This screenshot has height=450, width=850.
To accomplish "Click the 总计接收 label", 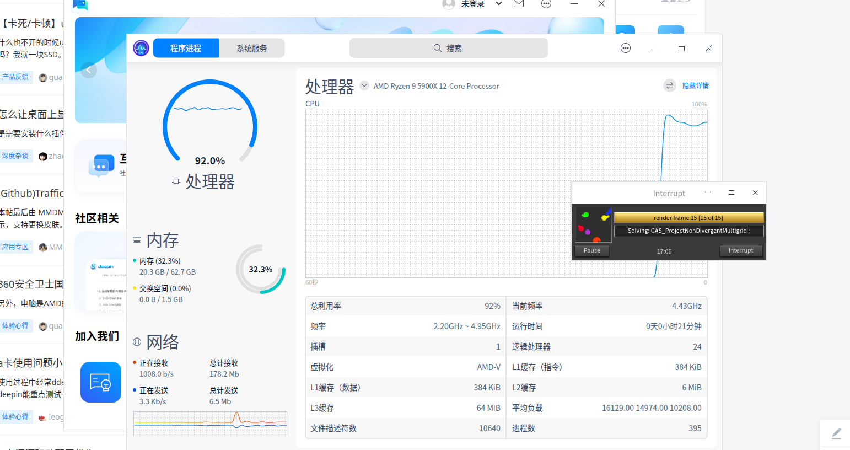I will tap(224, 363).
